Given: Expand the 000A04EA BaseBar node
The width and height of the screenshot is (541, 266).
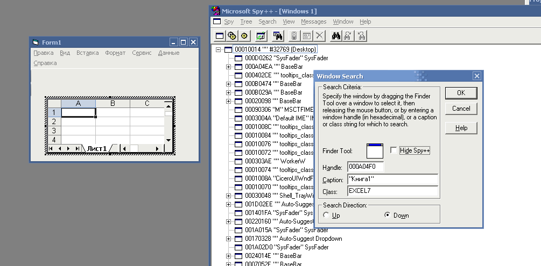Looking at the screenshot, I should (228, 67).
